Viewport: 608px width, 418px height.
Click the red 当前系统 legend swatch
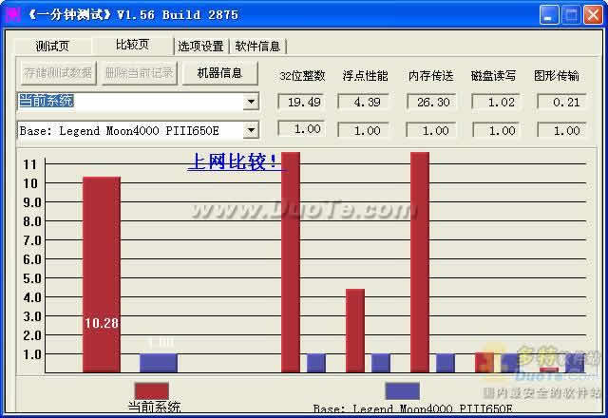(152, 390)
